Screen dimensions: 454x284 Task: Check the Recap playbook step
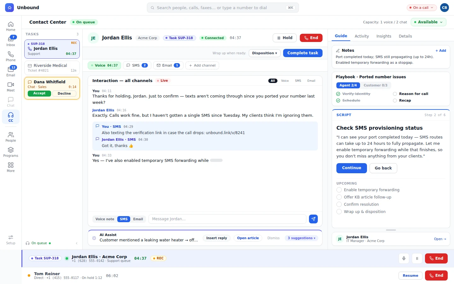point(395,100)
